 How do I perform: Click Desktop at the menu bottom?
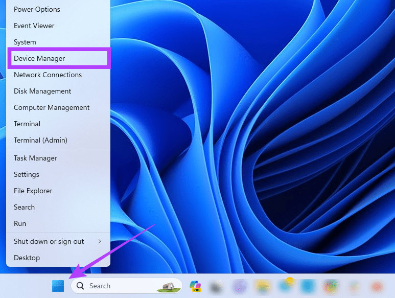pos(27,258)
